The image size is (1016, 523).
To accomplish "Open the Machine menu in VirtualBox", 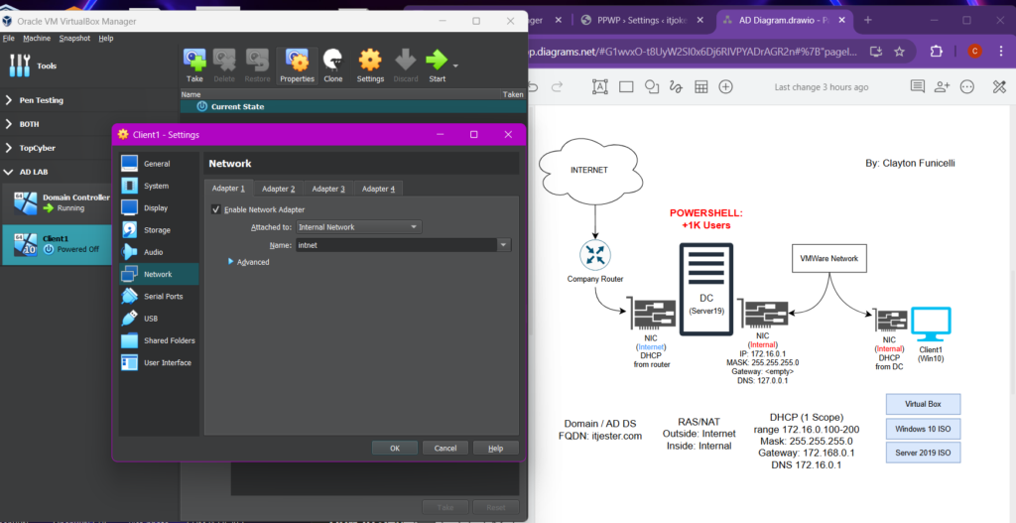I will point(37,39).
